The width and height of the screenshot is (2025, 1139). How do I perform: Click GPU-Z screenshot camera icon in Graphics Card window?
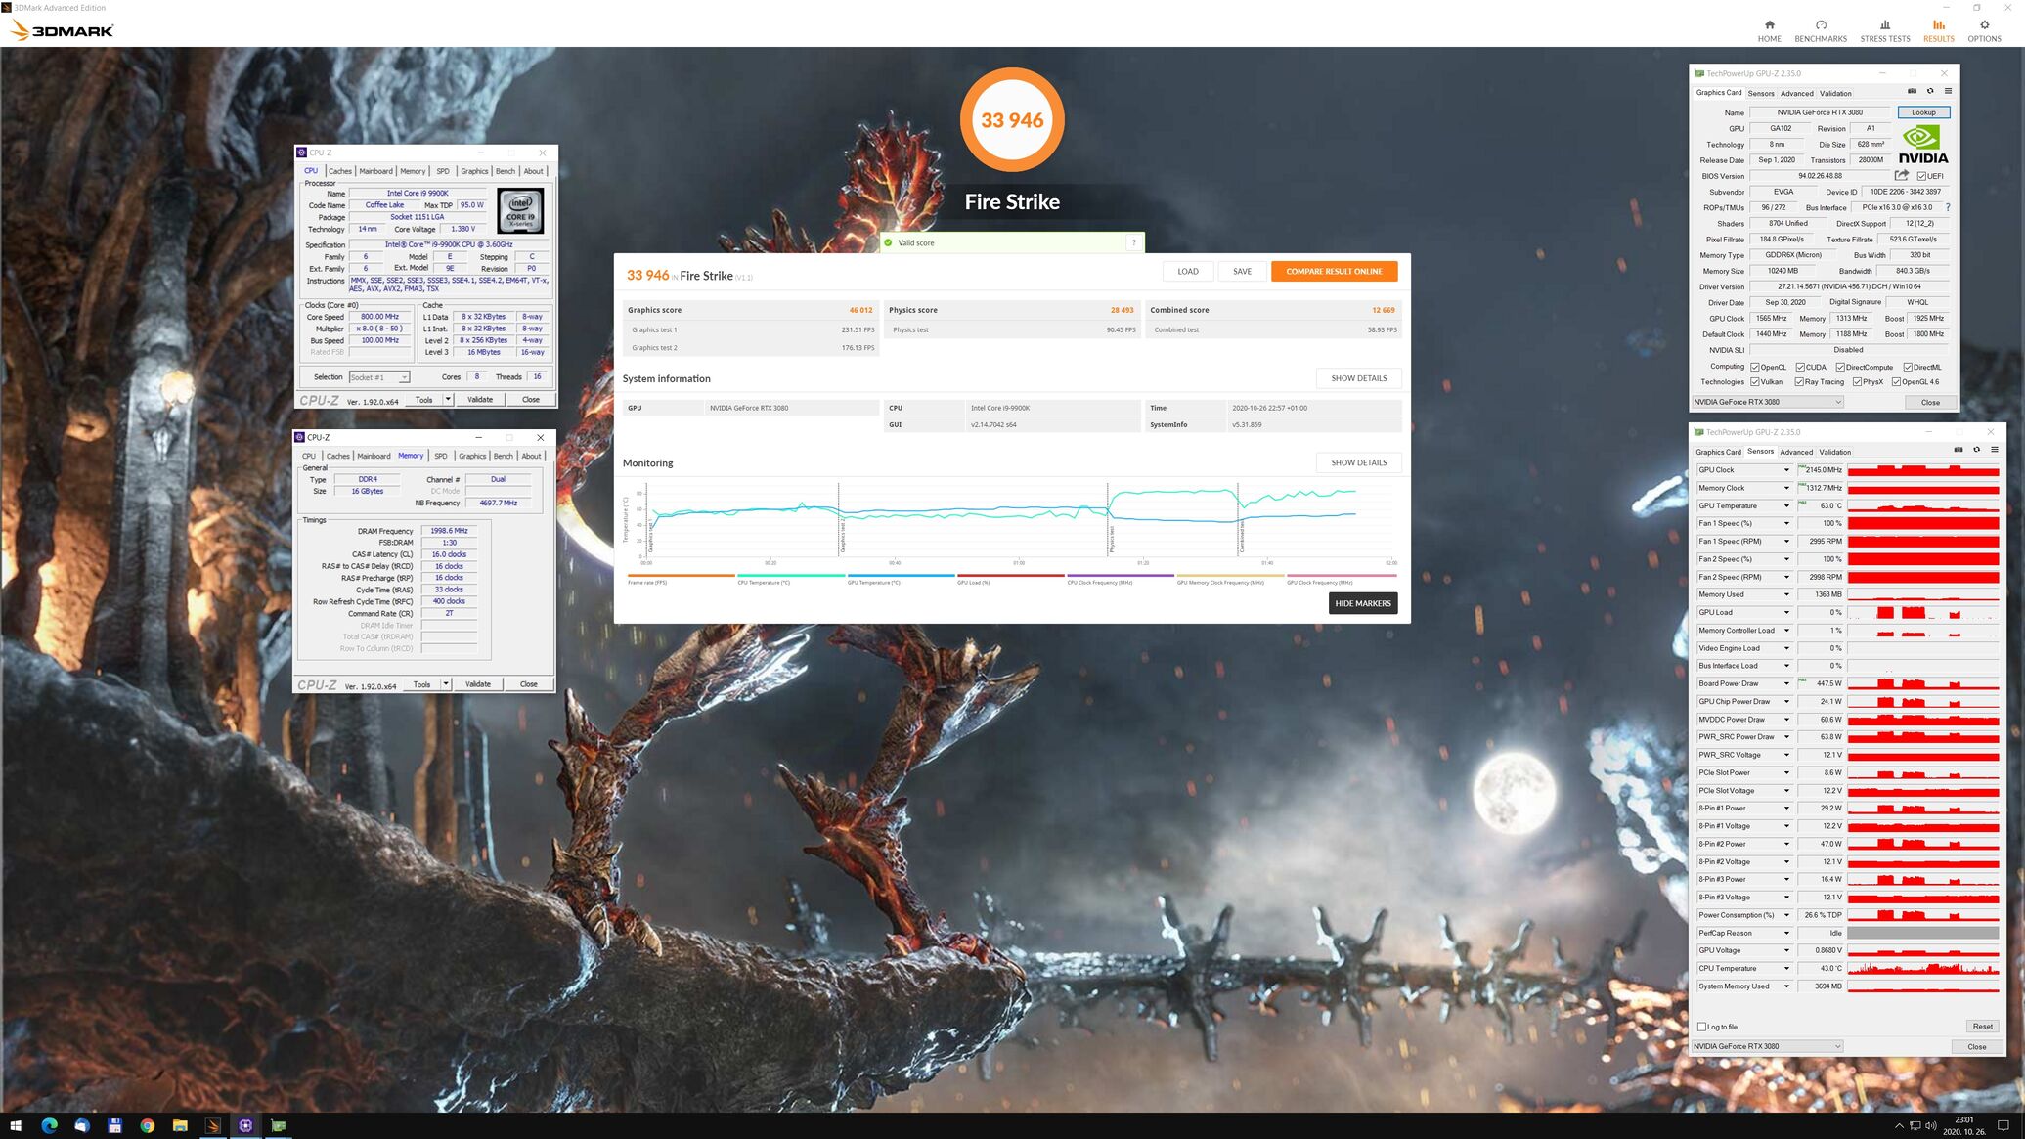(x=1912, y=92)
